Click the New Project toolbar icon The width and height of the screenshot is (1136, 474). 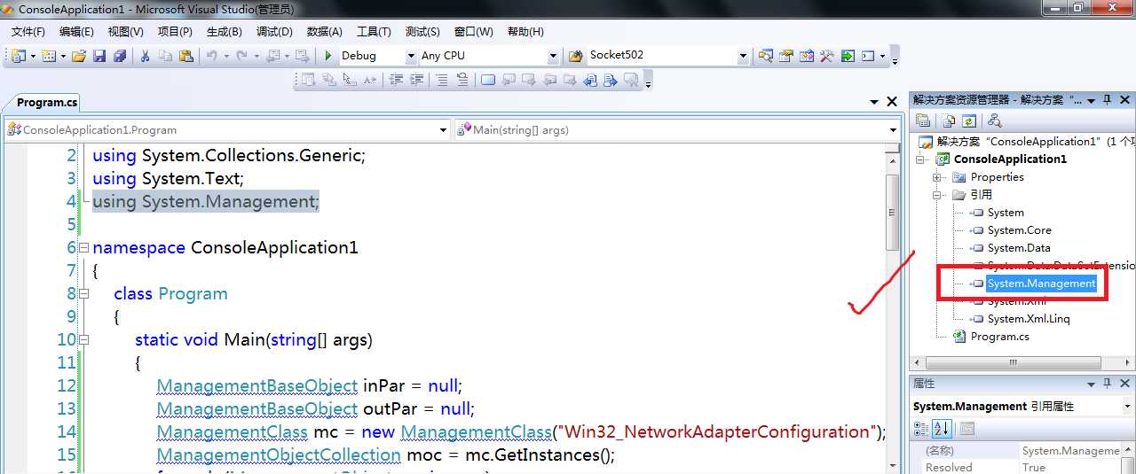click(19, 56)
